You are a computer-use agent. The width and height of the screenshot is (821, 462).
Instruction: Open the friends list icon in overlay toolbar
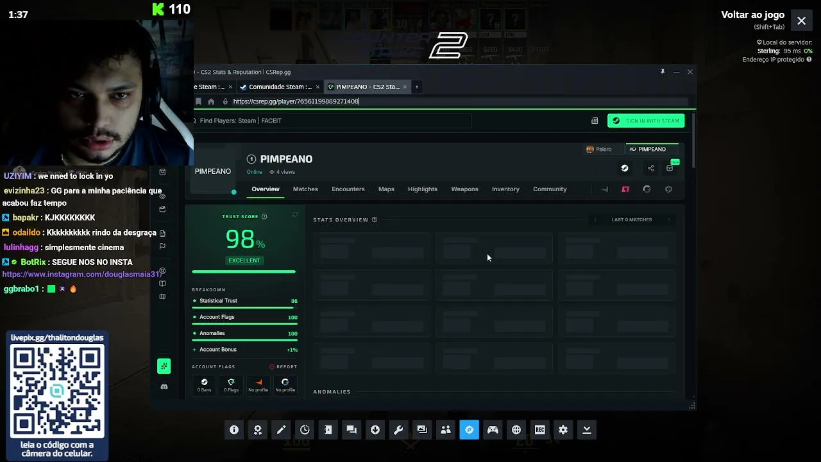click(x=446, y=430)
